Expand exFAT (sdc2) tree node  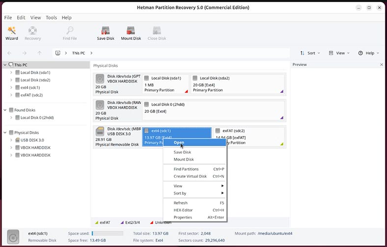coord(11,95)
